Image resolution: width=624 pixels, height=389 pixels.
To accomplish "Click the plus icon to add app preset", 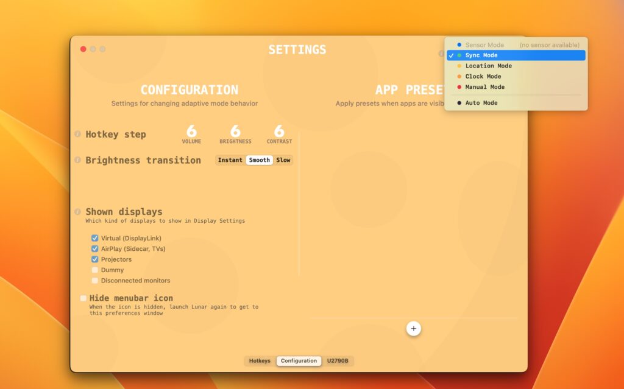I will click(414, 328).
